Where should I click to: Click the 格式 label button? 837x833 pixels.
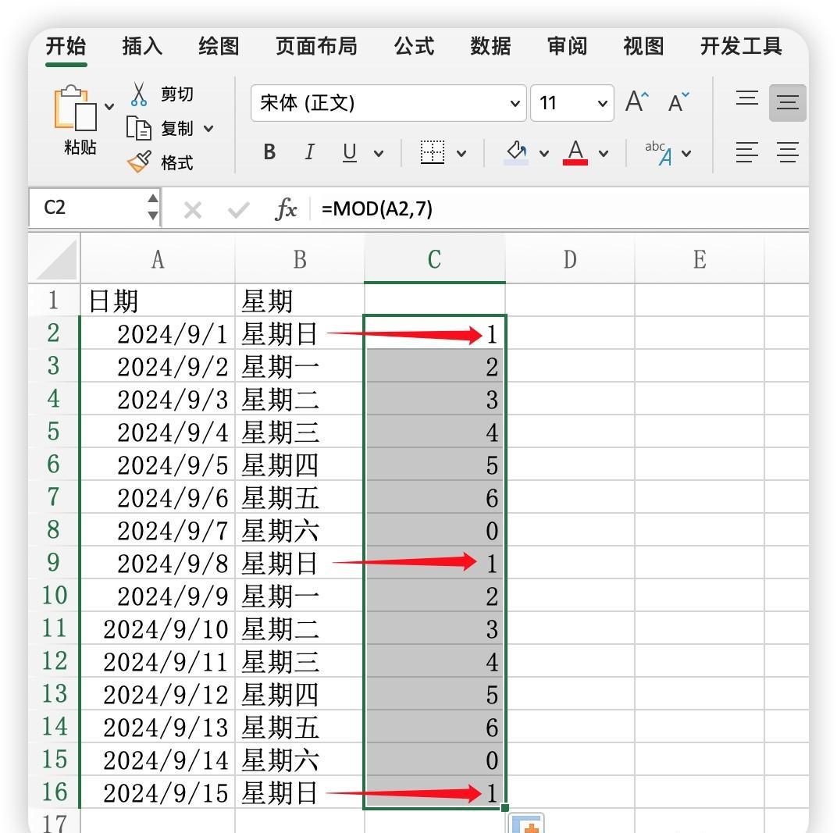tap(177, 162)
